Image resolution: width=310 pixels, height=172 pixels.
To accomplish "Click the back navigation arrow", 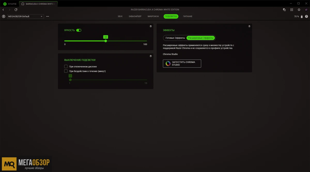I will (3, 10).
